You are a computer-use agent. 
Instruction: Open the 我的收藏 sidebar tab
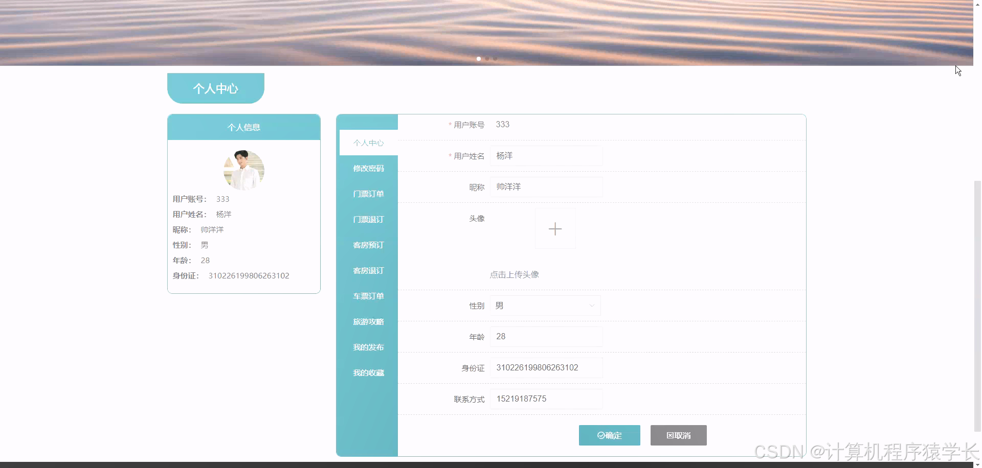pos(368,372)
